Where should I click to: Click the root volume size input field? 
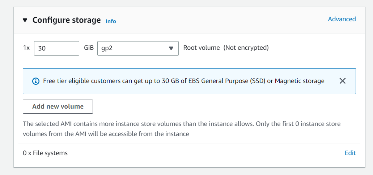56,48
